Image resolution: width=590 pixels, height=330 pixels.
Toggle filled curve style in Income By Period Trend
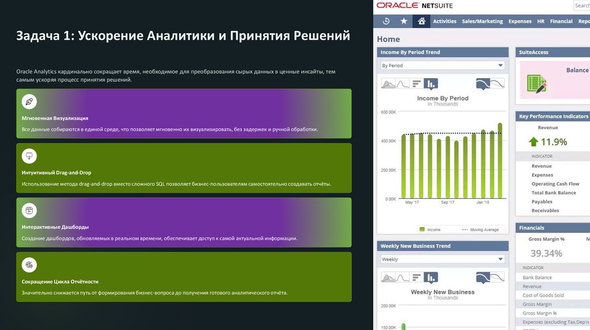coord(483,84)
